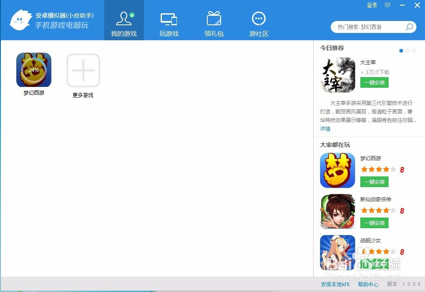Viewport: 425px width, 292px height.
Task: Close the emulator window
Action: [417, 5]
